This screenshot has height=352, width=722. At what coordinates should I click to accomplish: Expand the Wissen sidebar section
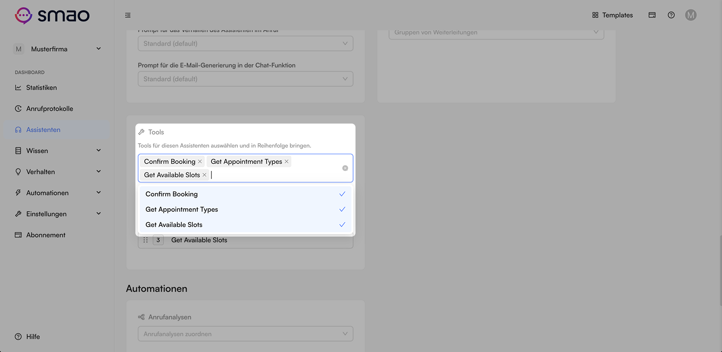tap(57, 151)
